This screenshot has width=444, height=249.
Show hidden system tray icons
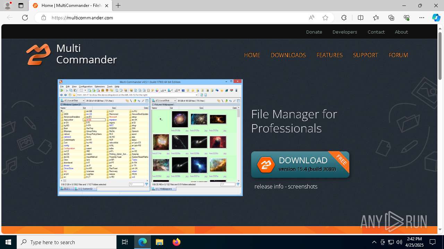point(374,242)
